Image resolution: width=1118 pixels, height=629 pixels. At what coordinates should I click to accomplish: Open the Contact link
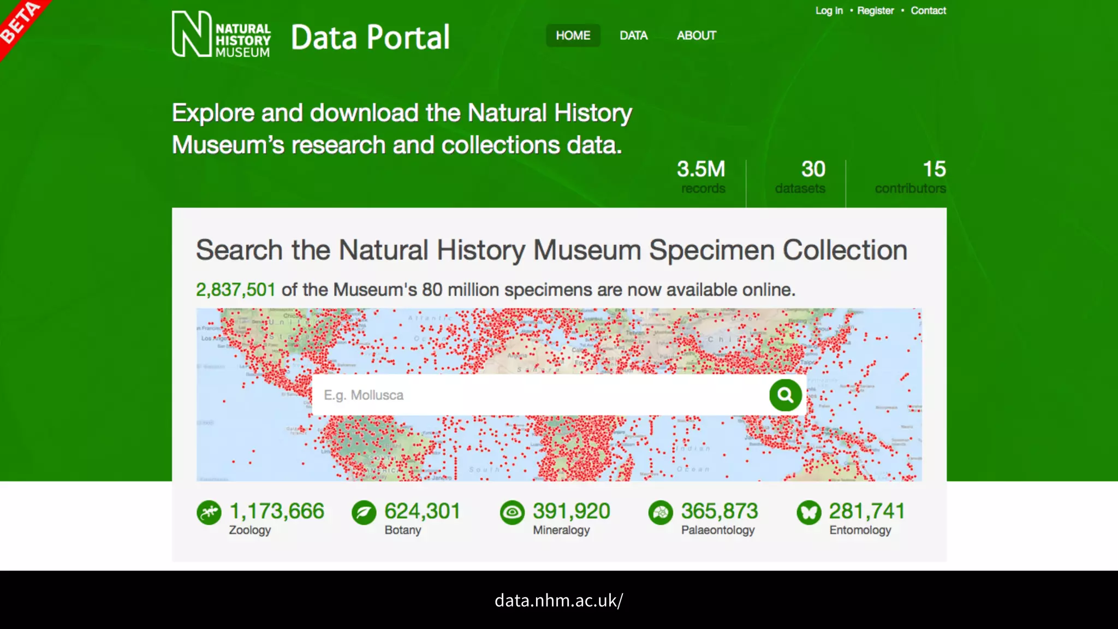[x=928, y=10]
